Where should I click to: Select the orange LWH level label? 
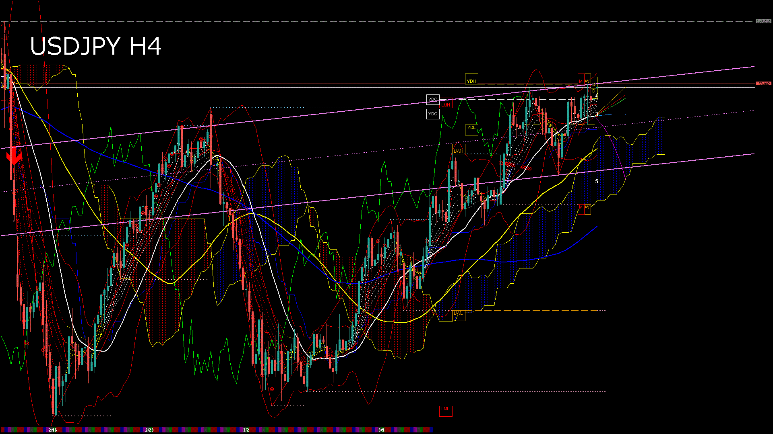coord(459,149)
